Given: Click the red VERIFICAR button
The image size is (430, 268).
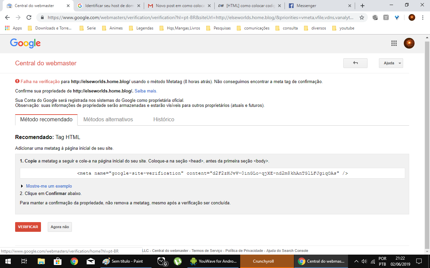Looking at the screenshot, I should (28, 227).
